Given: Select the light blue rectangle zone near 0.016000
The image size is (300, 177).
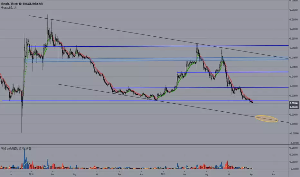Looking at the screenshot, I should click(157, 60).
